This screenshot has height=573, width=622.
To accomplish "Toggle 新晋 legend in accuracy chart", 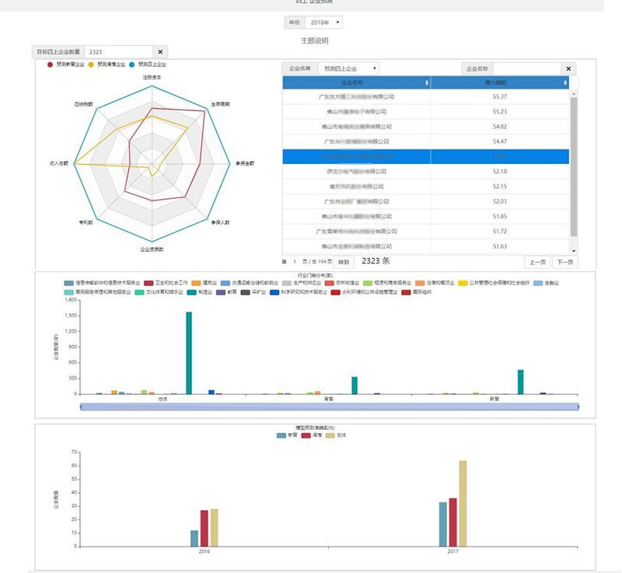I will coord(287,436).
